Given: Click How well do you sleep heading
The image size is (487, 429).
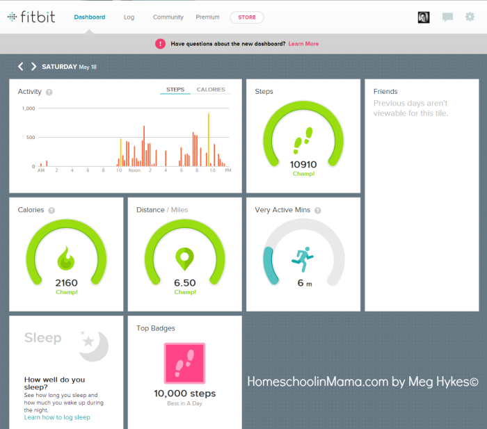Looking at the screenshot, I should coord(54,383).
